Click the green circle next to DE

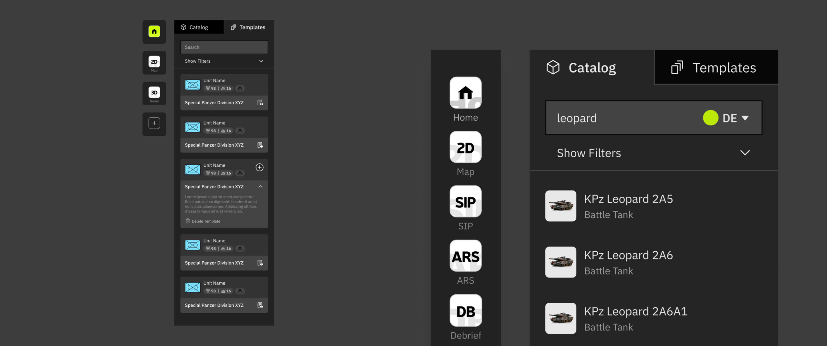pyautogui.click(x=710, y=118)
